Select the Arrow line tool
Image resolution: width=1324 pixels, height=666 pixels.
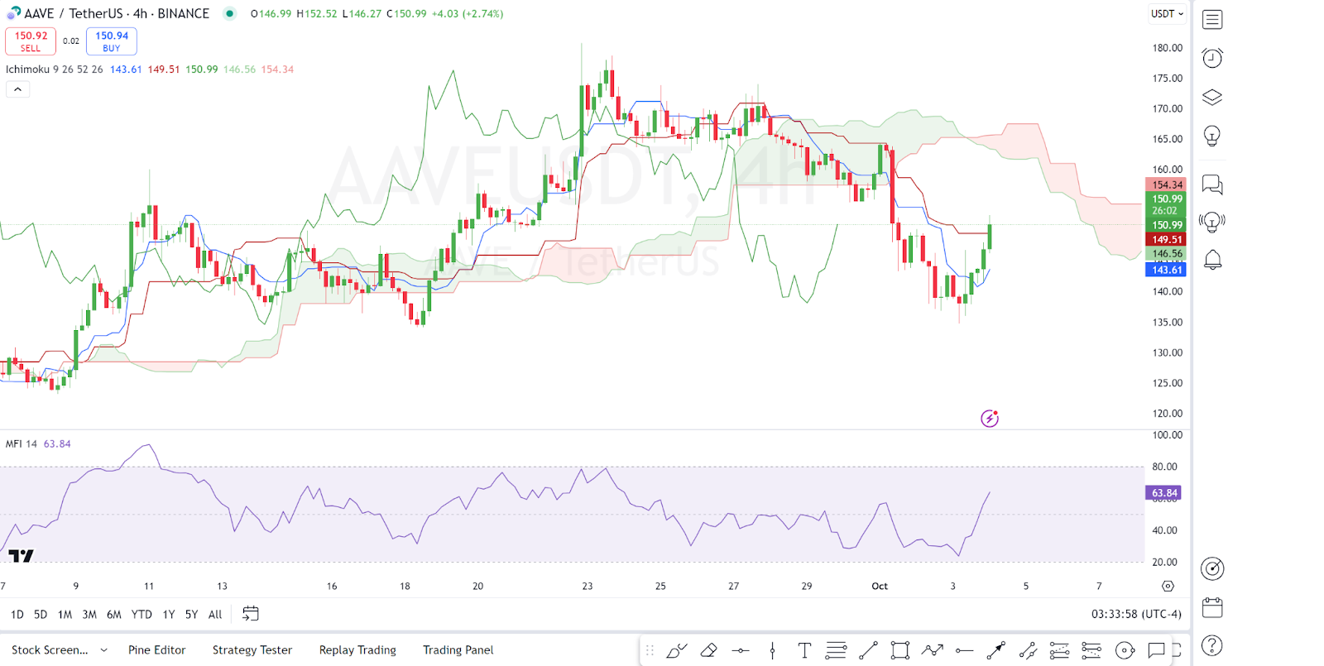click(x=995, y=651)
